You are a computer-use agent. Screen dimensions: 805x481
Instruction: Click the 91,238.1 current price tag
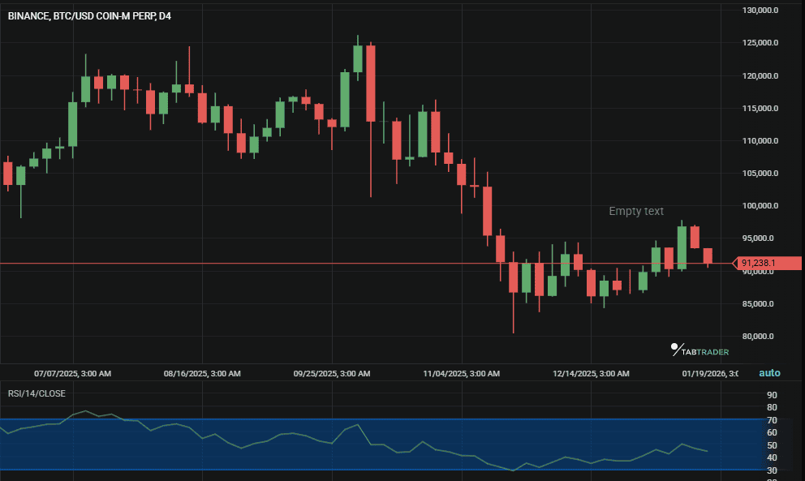pos(760,264)
